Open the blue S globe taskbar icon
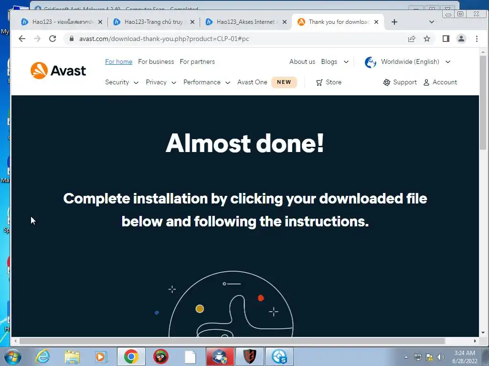 279,356
